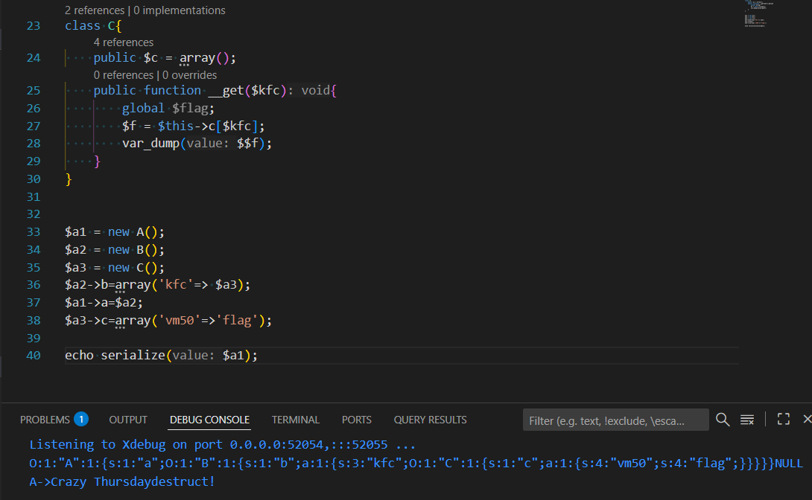Click line number 40 in gutter

[33, 356]
